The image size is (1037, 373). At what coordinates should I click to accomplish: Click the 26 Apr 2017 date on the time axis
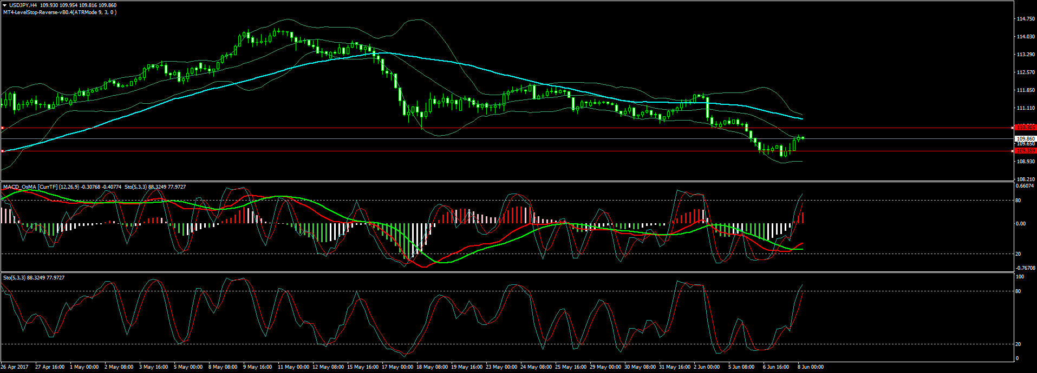point(15,367)
